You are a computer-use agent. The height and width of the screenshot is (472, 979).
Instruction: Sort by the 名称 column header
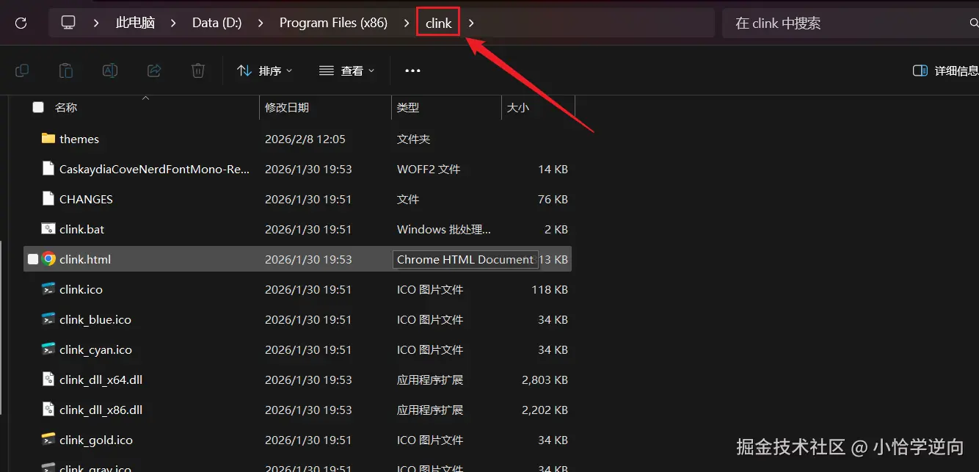pos(66,107)
